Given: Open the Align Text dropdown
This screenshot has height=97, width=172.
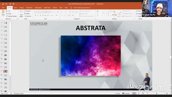Looking at the screenshot, I should [x=84, y=14].
